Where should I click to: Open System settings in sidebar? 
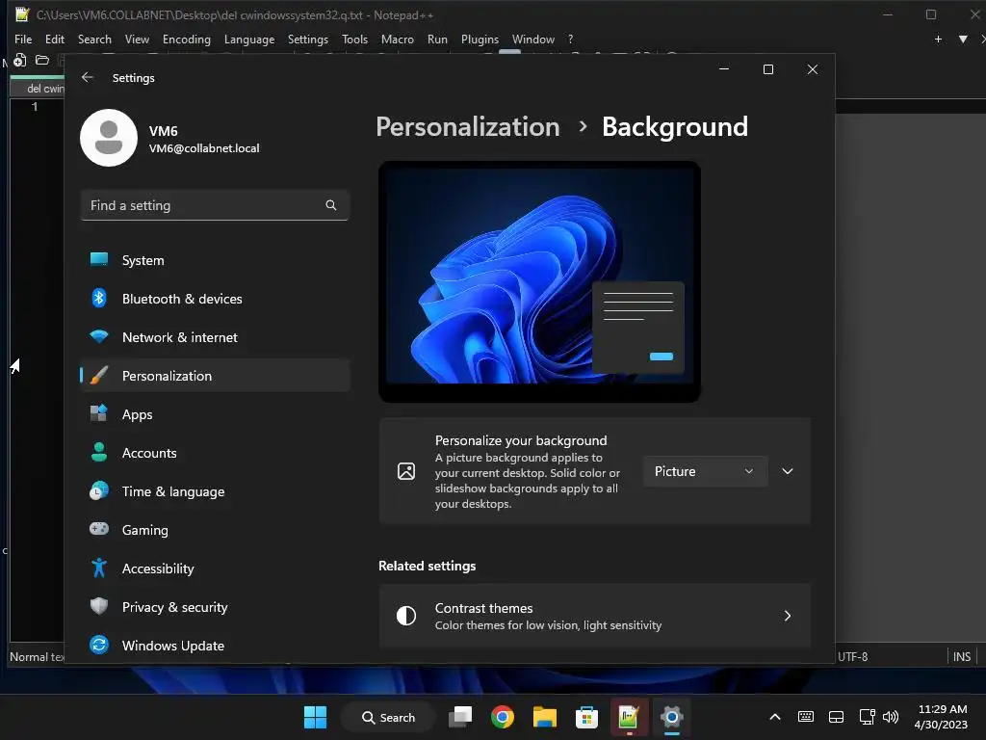[215, 260]
